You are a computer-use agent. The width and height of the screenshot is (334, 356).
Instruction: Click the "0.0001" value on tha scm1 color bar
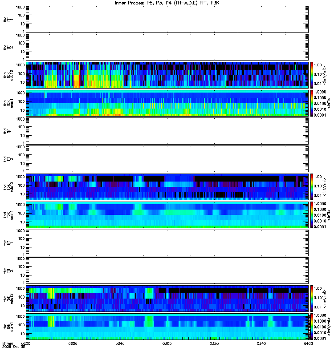320,115
